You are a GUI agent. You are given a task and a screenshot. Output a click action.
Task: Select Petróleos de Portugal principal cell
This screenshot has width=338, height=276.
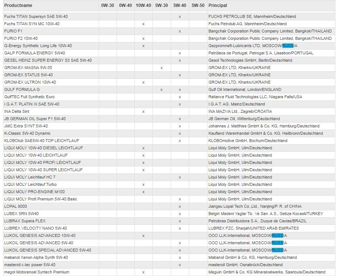pos(261,53)
